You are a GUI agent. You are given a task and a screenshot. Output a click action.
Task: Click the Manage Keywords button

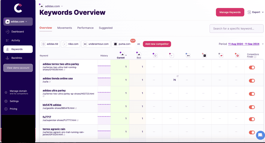tap(230, 12)
